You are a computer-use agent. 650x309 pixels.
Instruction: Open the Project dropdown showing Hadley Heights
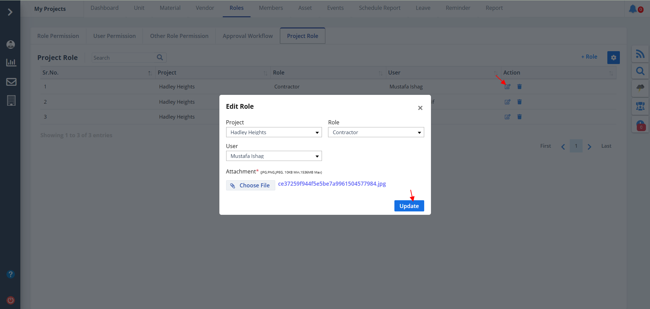click(x=274, y=132)
